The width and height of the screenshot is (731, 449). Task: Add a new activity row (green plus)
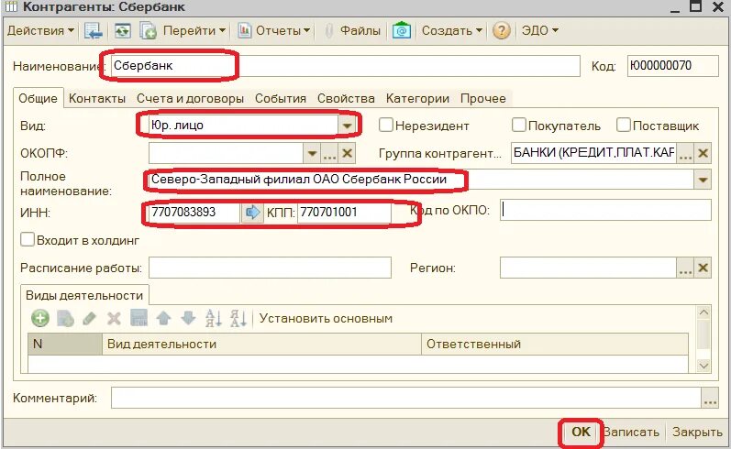[x=40, y=319]
